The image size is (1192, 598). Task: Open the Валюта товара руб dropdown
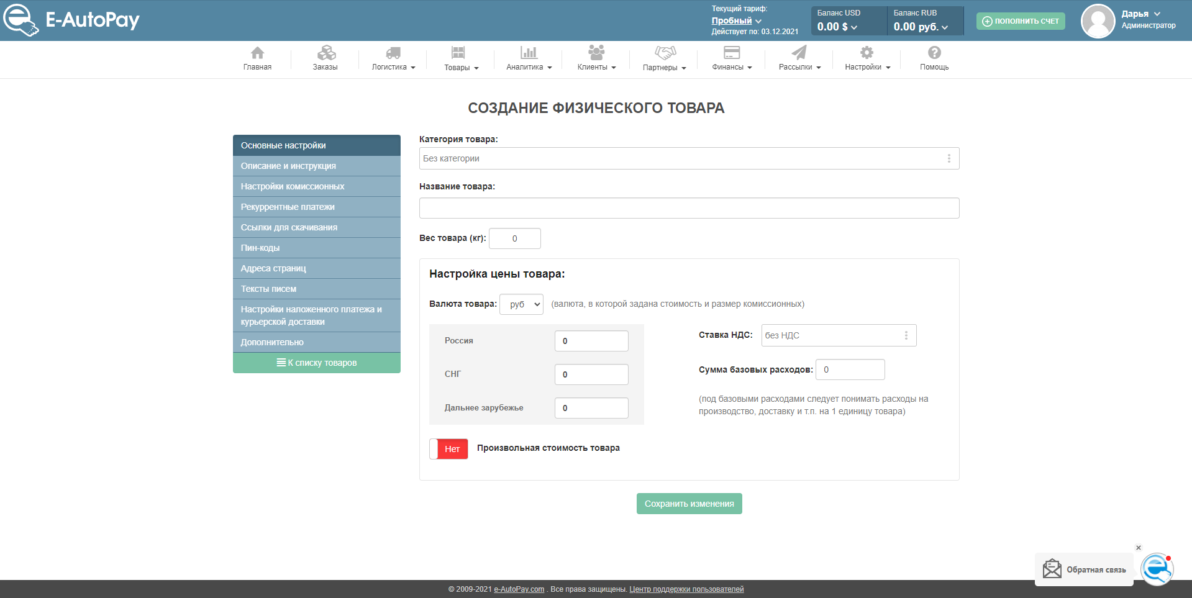tap(522, 304)
